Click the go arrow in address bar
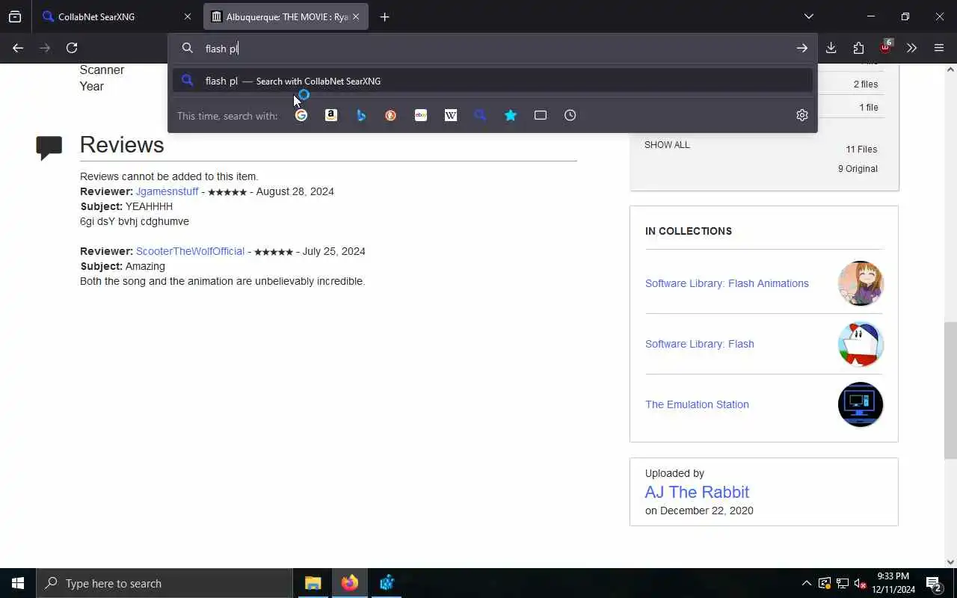The height and width of the screenshot is (598, 957). tap(801, 49)
